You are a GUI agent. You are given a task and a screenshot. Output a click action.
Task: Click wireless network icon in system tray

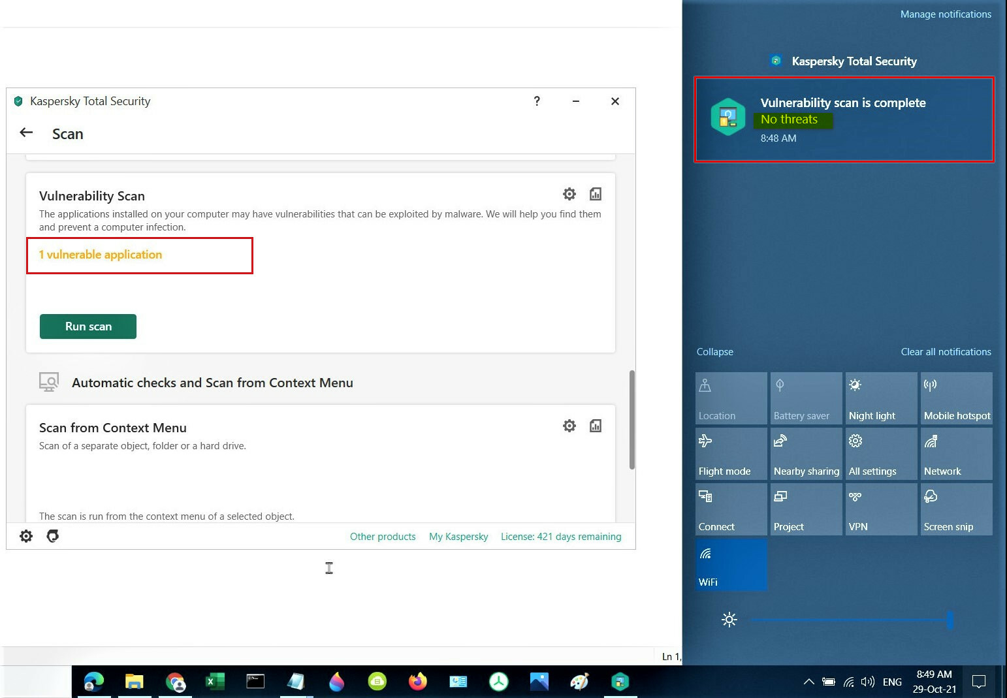tap(848, 682)
